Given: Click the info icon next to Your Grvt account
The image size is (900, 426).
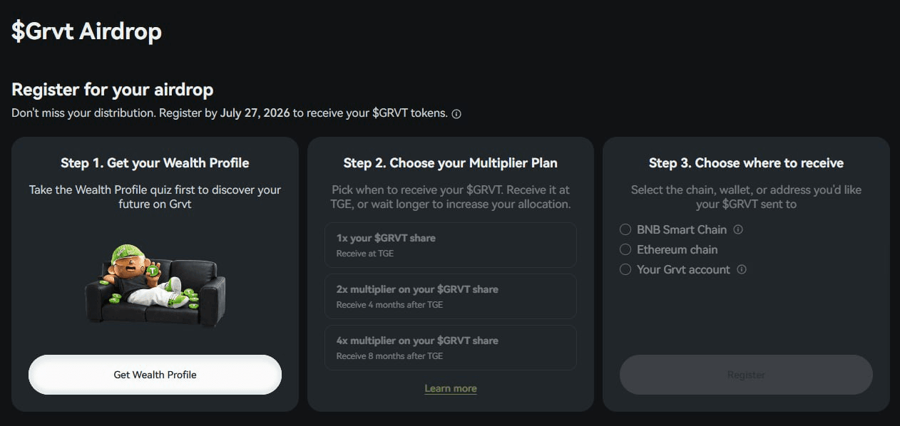Looking at the screenshot, I should coord(742,269).
